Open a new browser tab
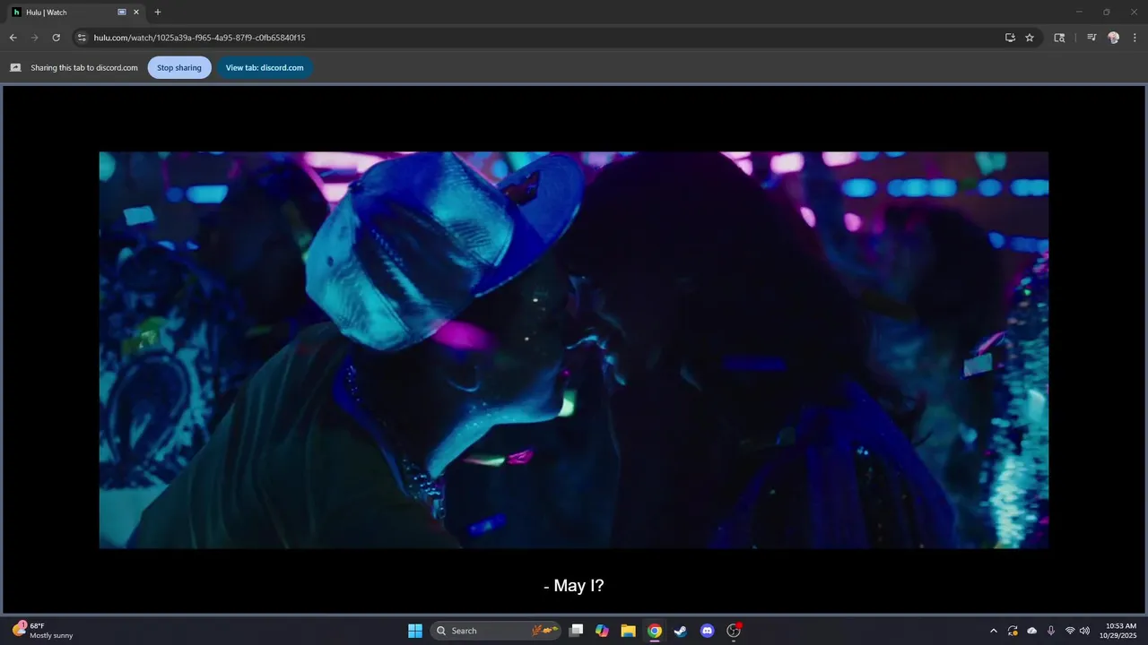This screenshot has width=1148, height=645. (158, 13)
